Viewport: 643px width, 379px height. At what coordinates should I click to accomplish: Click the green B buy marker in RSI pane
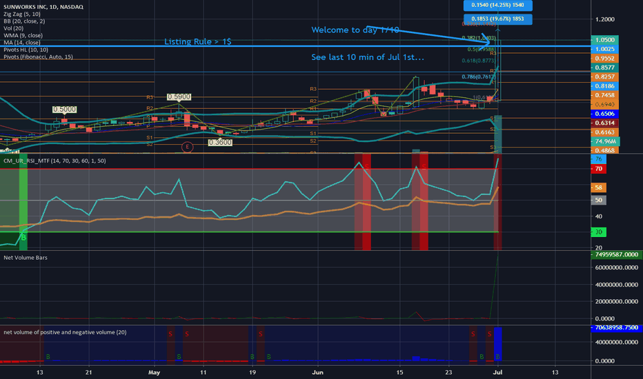coord(23,238)
